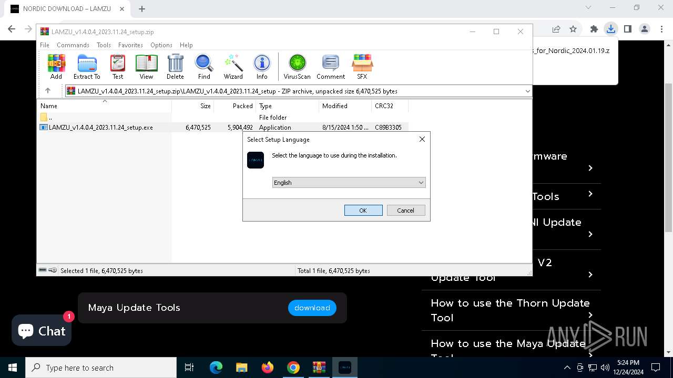Open Task View in the taskbar
This screenshot has width=673, height=378.
189,367
